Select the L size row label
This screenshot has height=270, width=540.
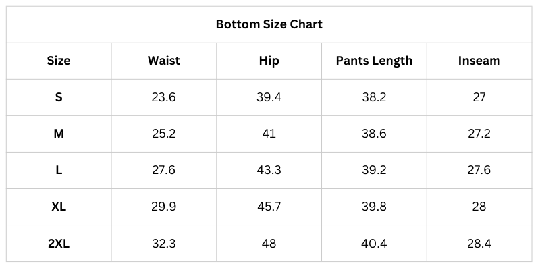point(59,170)
